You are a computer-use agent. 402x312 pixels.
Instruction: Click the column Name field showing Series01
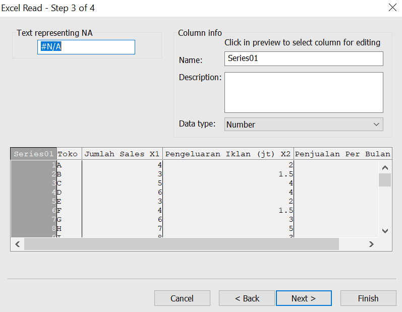(x=303, y=58)
